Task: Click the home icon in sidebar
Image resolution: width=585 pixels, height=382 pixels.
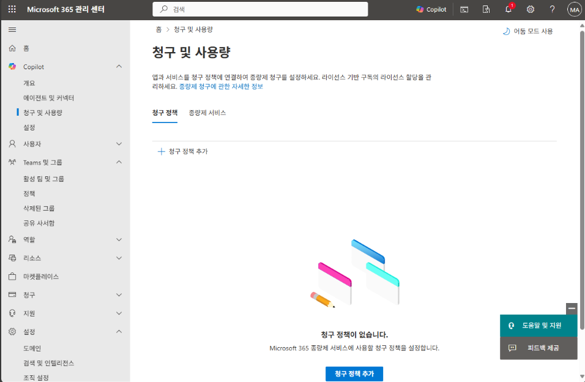Action: [12, 48]
